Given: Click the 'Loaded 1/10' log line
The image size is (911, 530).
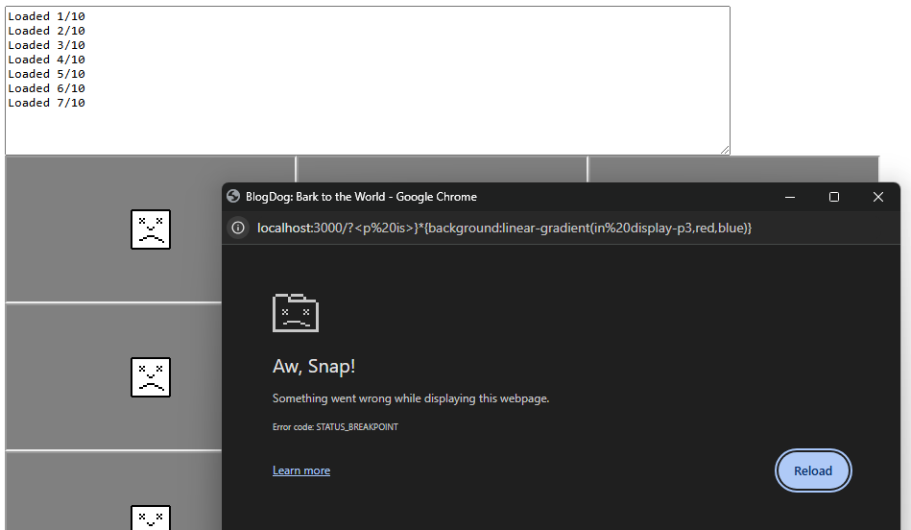Looking at the screenshot, I should (x=46, y=16).
